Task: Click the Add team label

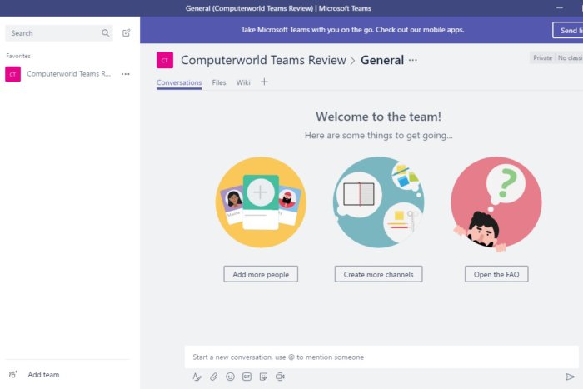Action: coord(43,375)
